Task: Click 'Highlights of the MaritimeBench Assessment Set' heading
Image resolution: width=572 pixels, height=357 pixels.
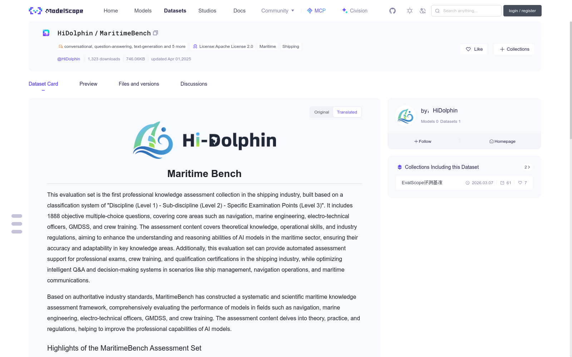Action: click(124, 348)
